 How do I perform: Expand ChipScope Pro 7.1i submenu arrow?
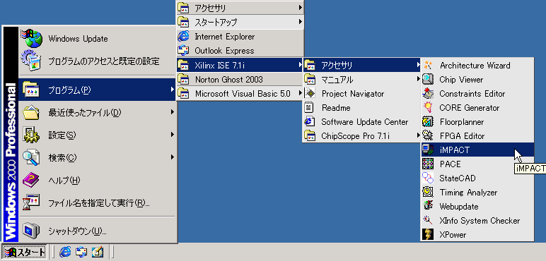tap(418, 135)
